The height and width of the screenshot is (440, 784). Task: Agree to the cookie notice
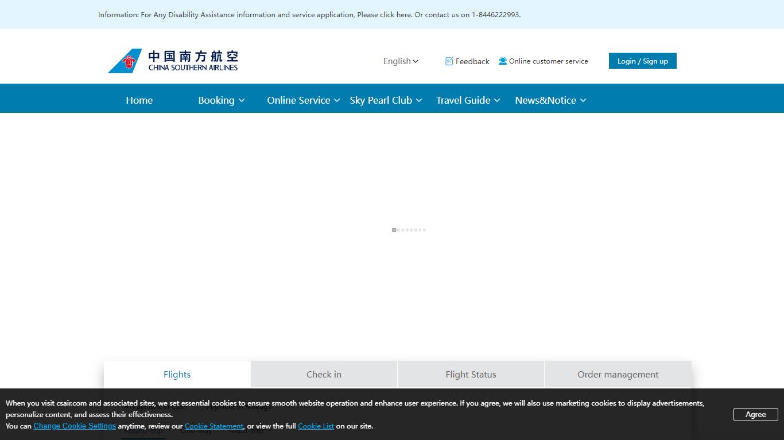click(755, 415)
